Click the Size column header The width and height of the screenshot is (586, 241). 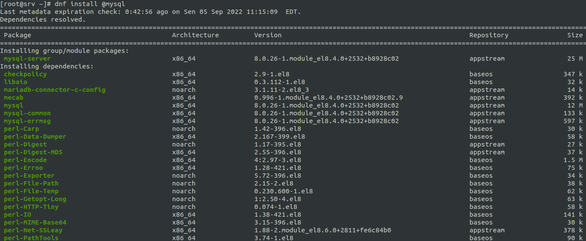tap(575, 35)
